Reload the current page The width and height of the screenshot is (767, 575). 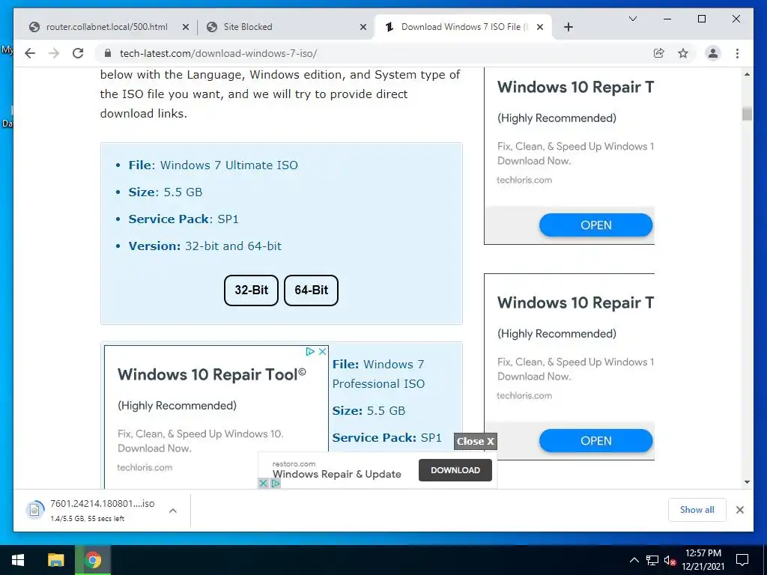pos(78,53)
